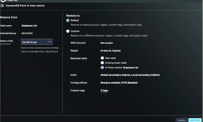Click the '(HH:MM:SS)' format hint
The image size is (203, 122).
coord(5,44)
